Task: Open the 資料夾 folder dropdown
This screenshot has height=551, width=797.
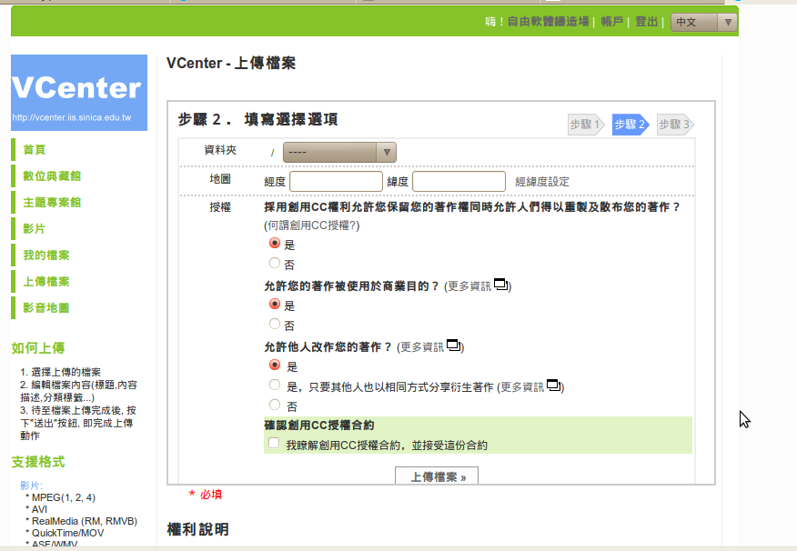Action: click(x=339, y=153)
